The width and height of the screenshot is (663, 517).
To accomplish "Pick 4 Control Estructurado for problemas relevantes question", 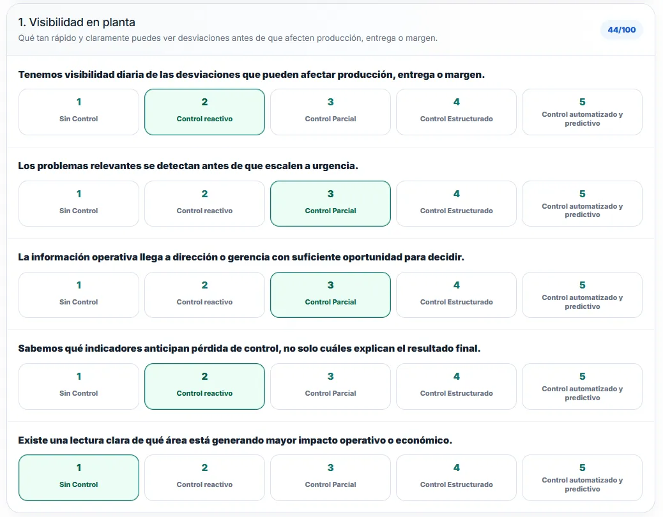I will [x=456, y=204].
